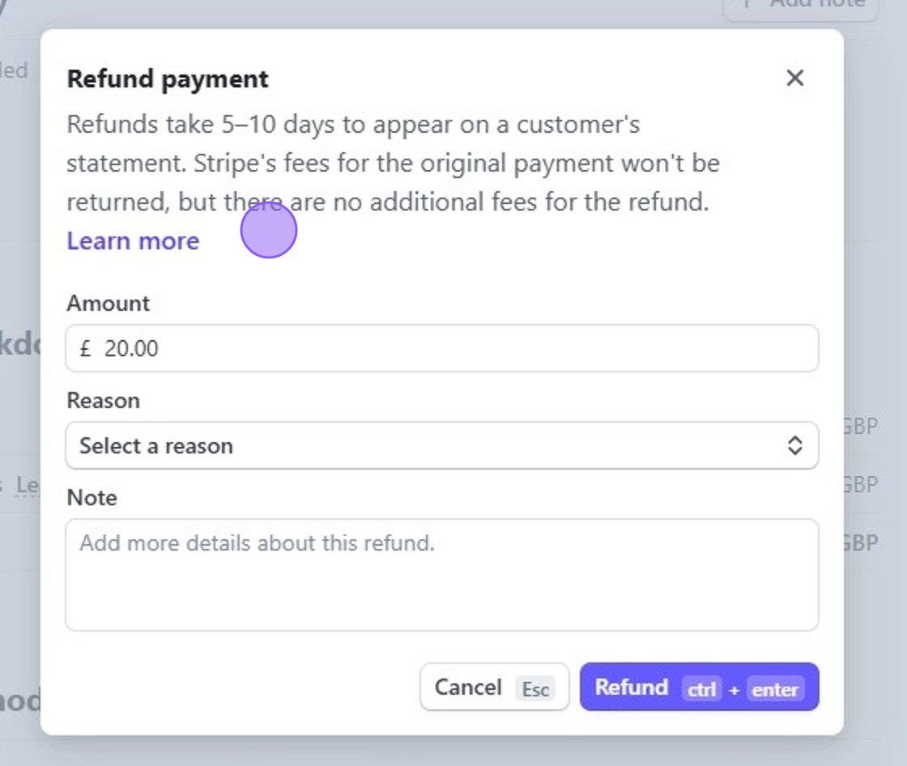Click the Cancel button
907x766 pixels.
pyautogui.click(x=495, y=687)
